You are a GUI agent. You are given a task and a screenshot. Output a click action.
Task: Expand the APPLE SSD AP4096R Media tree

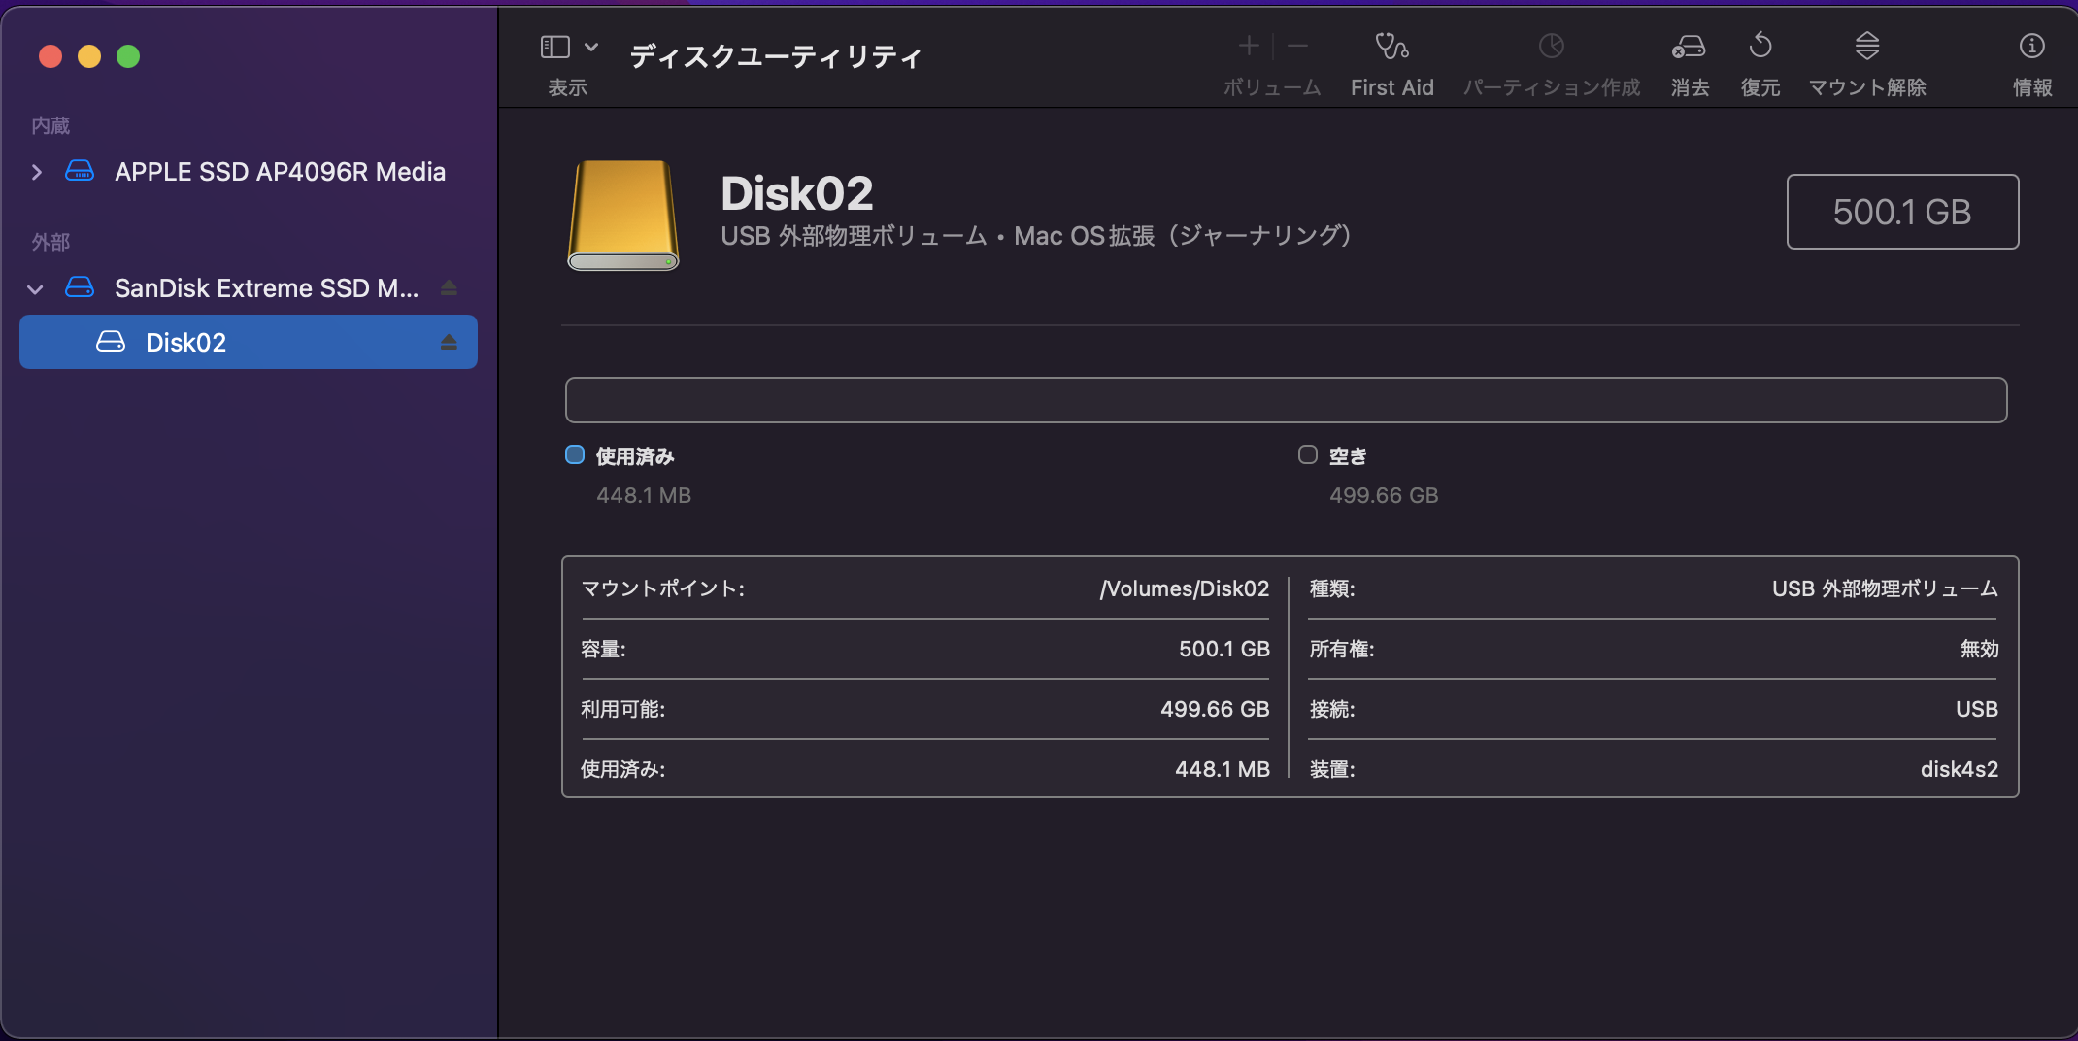(37, 173)
